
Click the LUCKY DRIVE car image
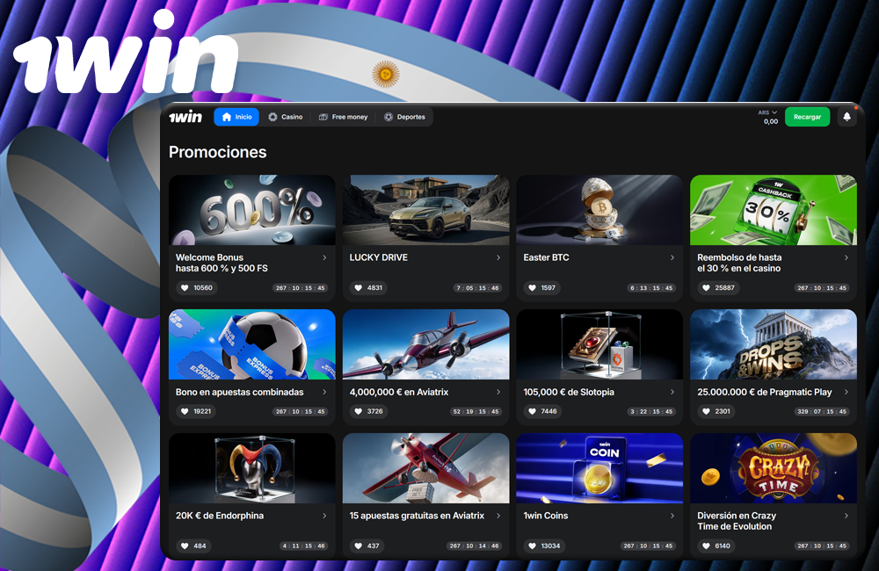(x=425, y=210)
